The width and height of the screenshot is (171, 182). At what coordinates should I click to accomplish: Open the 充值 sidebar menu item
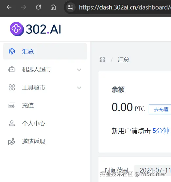pos(45,106)
